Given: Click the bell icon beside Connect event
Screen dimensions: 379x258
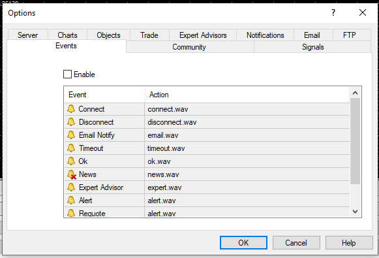Looking at the screenshot, I should coord(71,109).
